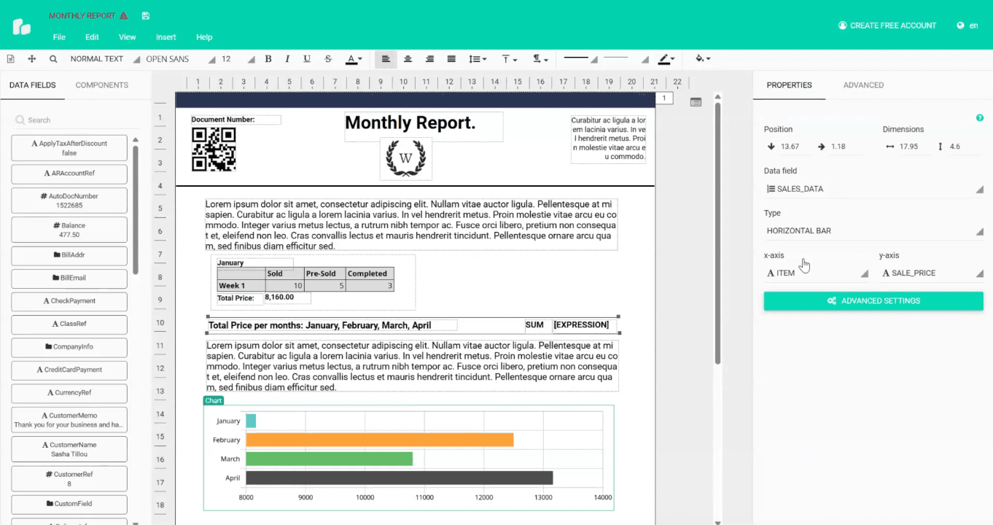Image resolution: width=993 pixels, height=525 pixels.
Task: Switch to the Data Fields tab
Action: (32, 85)
